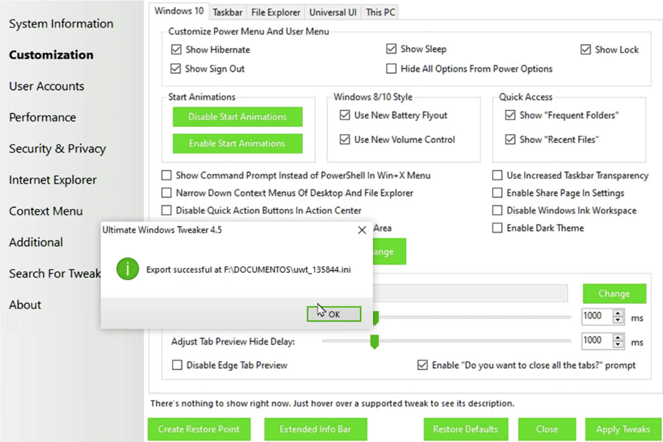Uncheck Show Sleep in the power menu

pyautogui.click(x=392, y=48)
